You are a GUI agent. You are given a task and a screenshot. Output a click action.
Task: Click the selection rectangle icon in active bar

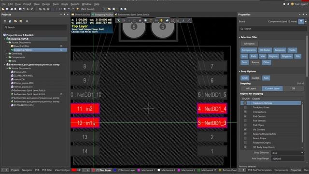(x=135, y=20)
